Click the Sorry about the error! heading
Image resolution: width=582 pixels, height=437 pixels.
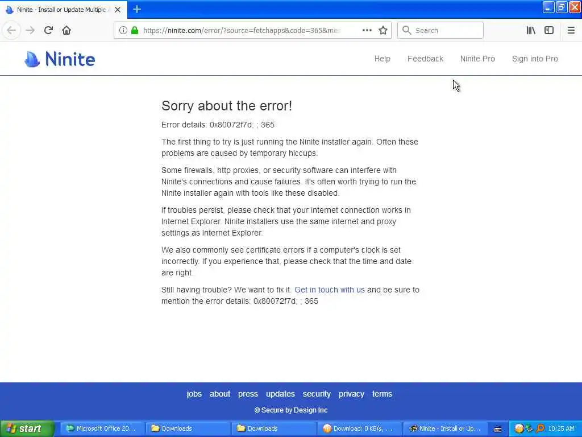coord(226,106)
